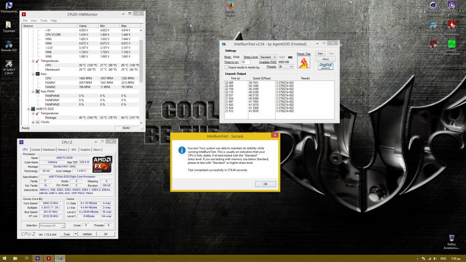The image size is (466, 262).
Task: Switch to the Graphics tab in CPU-Z
Action: point(85,149)
